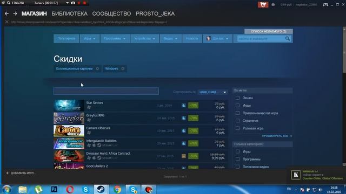Viewport: 346px width, 194px height.
Task: Click the recorder red stop button
Action: click(x=84, y=3)
